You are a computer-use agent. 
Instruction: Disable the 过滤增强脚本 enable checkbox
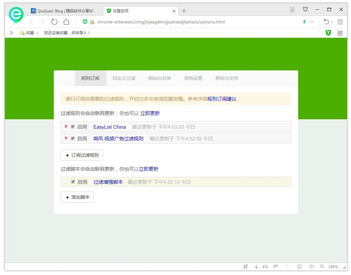point(73,182)
